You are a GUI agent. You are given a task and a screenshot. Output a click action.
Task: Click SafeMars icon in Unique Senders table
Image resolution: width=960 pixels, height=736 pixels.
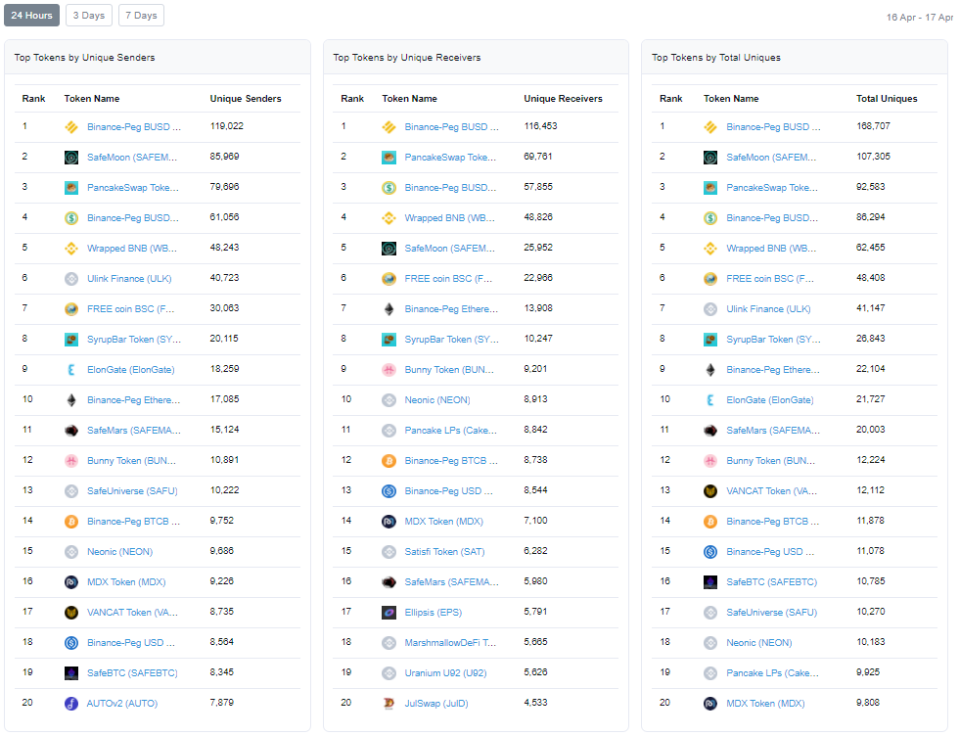[71, 430]
